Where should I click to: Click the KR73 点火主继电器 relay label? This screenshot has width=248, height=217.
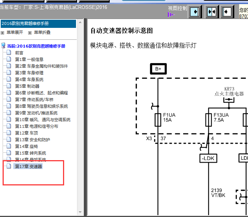coord(229,91)
